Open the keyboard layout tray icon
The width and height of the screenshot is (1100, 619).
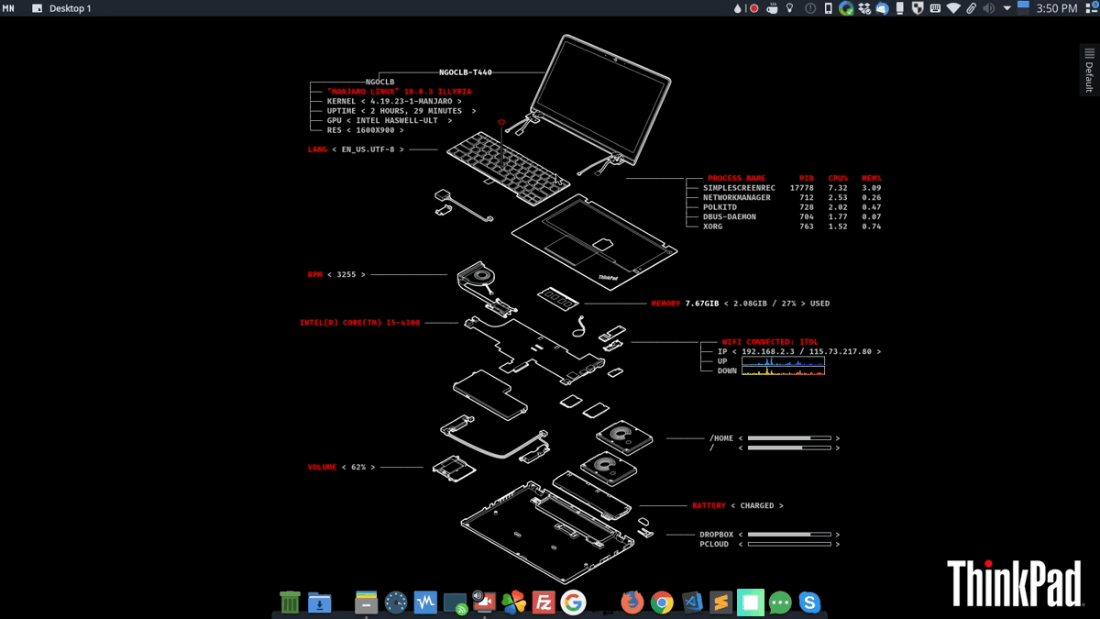point(936,8)
